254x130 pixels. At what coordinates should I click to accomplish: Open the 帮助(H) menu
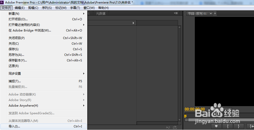pos(104,8)
